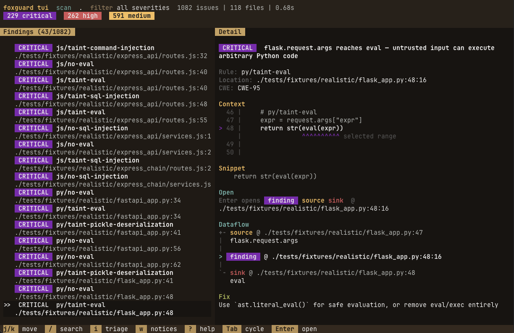514x333 pixels.
Task: Click the 262 high severity badge
Action: point(82,16)
